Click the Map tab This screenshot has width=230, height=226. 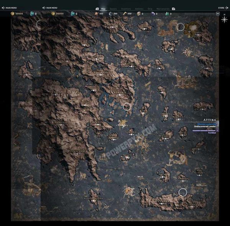pos(103,8)
